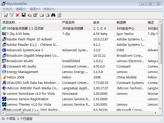Viewport: 164px width, 123px height.
Task: Click the 360安全中心 manufacturer cell
Action: coord(125,28)
